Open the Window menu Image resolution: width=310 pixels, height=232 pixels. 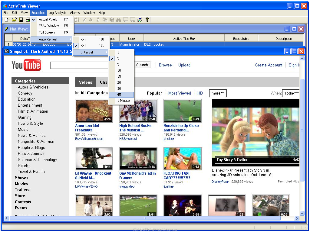point(89,13)
